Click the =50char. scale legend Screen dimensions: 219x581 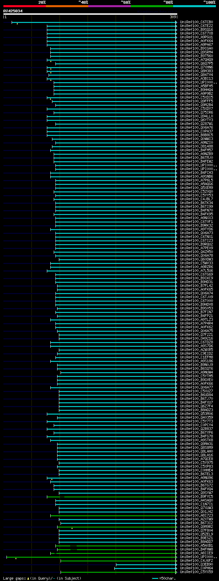point(164,578)
